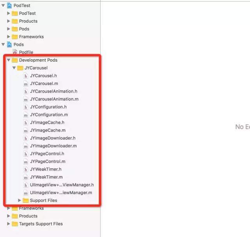
Task: Click the m icon beside JYConfiguration.m
Action: coord(26,115)
